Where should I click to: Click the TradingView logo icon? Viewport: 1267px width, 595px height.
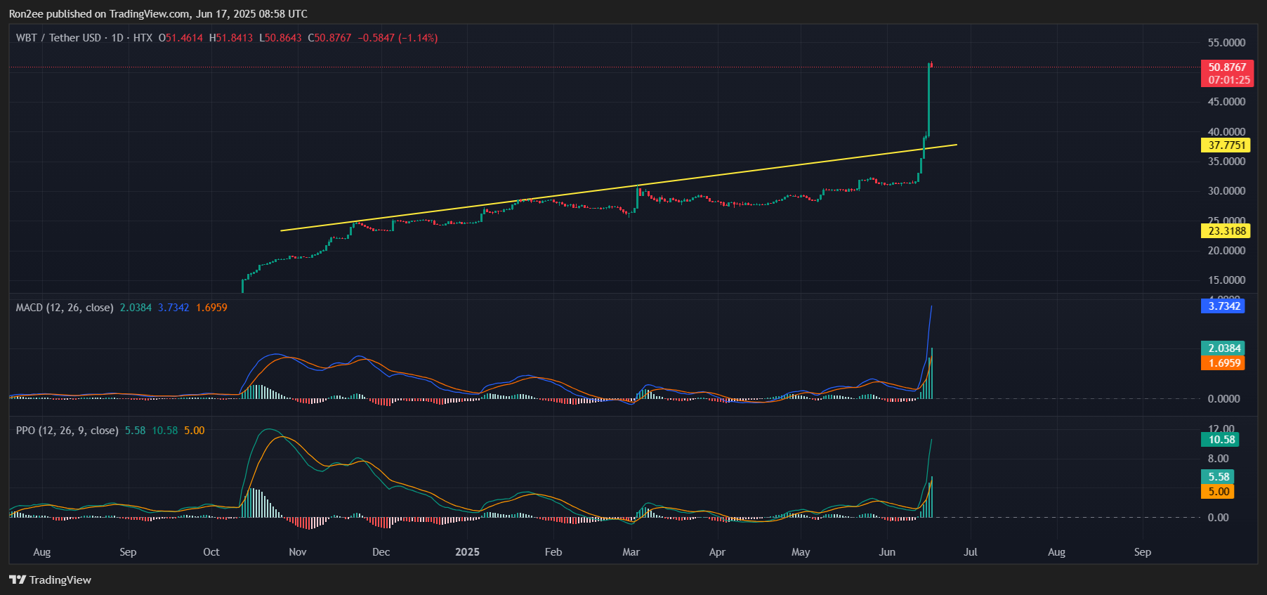point(18,580)
